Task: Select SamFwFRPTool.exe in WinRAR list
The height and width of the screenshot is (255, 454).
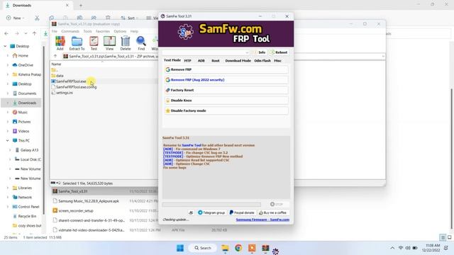Action: [71, 81]
